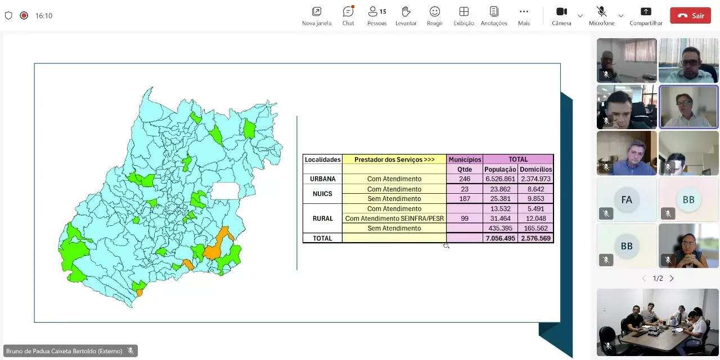Expand the camera options dropdown arrow
720x360 pixels.
[580, 16]
